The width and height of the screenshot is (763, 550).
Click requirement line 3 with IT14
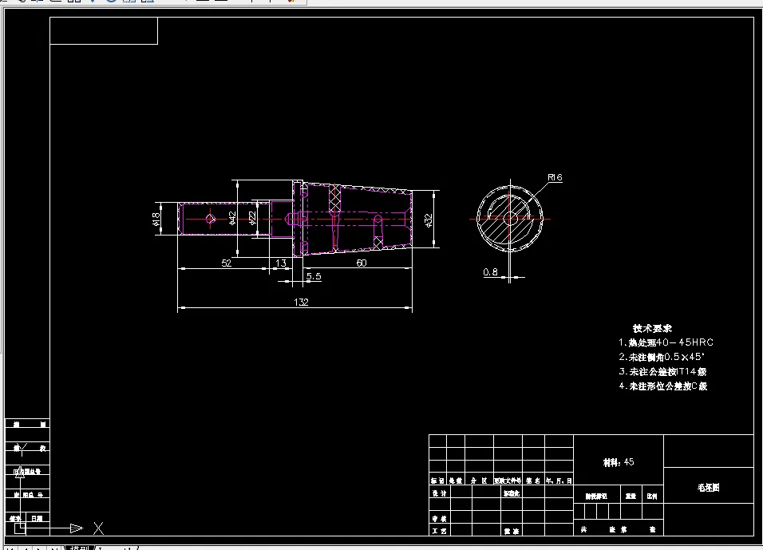[x=662, y=371]
